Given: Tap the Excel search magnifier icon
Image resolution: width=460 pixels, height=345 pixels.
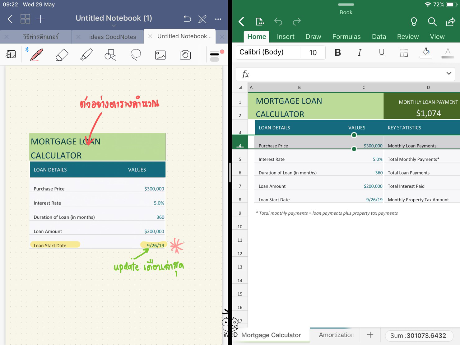Looking at the screenshot, I should tap(432, 21).
